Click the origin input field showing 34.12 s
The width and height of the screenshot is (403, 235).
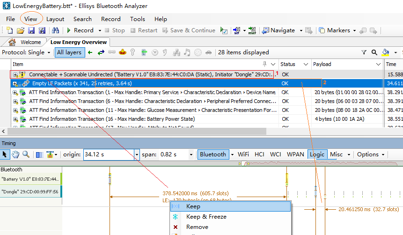pyautogui.click(x=109, y=154)
